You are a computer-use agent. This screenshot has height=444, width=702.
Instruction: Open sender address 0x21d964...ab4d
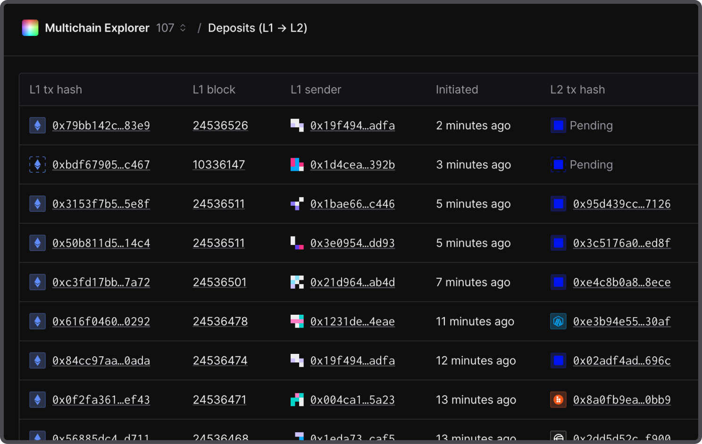tap(352, 282)
